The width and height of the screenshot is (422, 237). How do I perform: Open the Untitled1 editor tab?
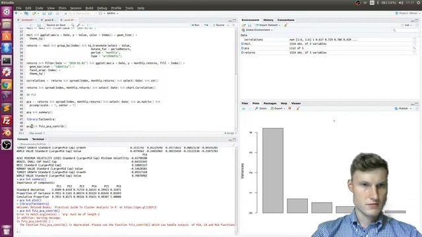tap(28, 20)
